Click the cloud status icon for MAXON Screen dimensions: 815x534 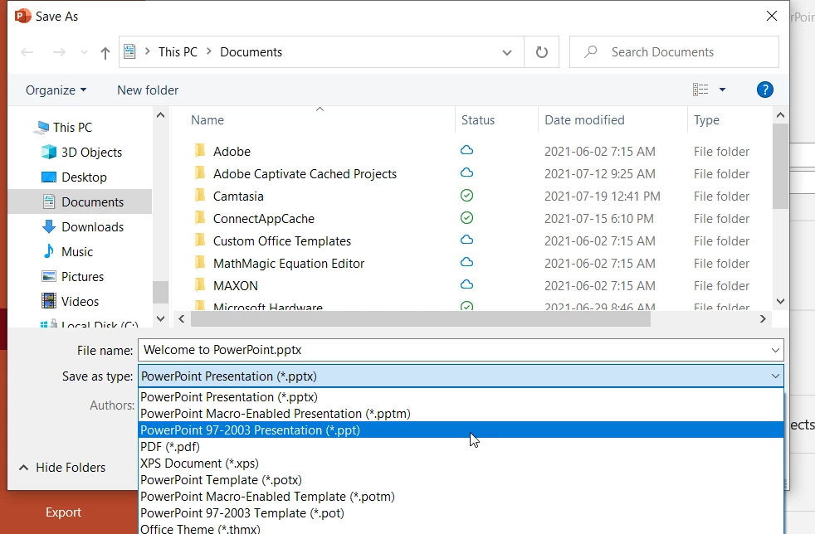pos(466,284)
